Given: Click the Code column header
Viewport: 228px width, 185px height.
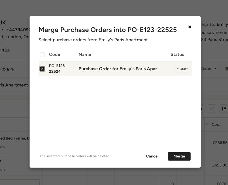Looking at the screenshot, I should coord(55,54).
